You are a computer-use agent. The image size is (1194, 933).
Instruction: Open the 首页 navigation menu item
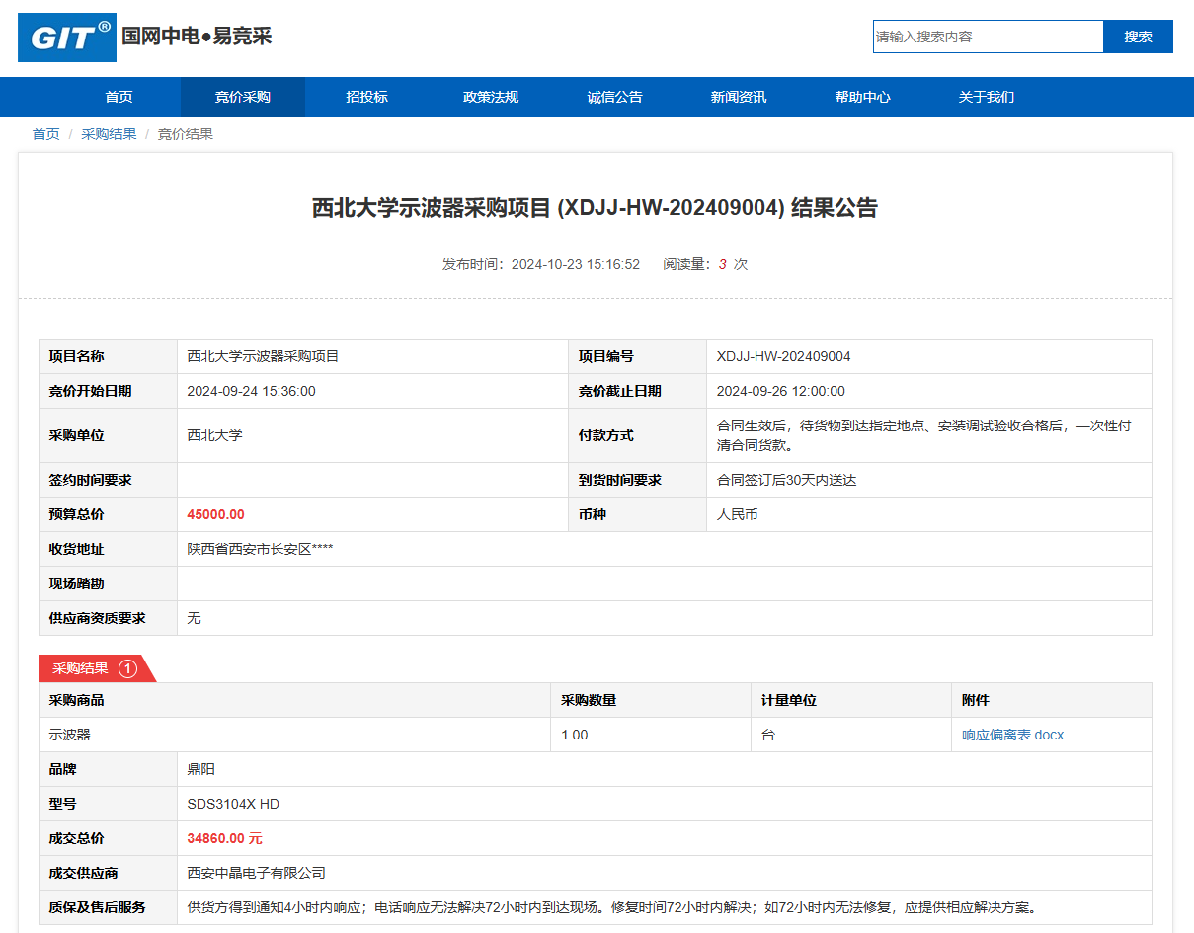119,97
